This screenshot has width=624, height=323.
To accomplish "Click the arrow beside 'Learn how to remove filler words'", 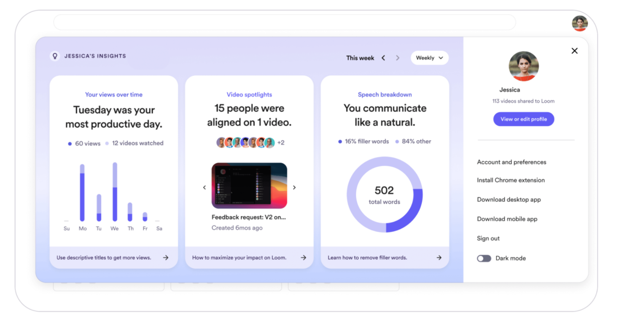I will click(x=438, y=257).
